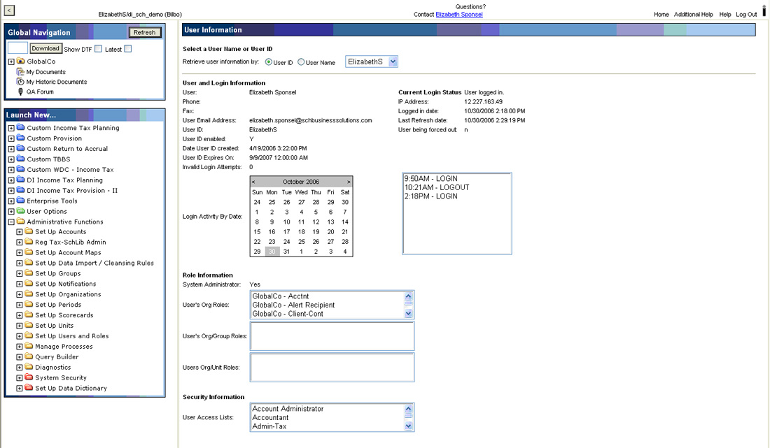Click the back arrow icon at top left
Viewport: 770px width, 448px height.
[x=9, y=10]
